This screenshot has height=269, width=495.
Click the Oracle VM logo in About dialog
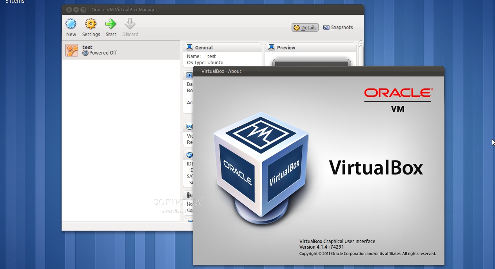click(398, 100)
